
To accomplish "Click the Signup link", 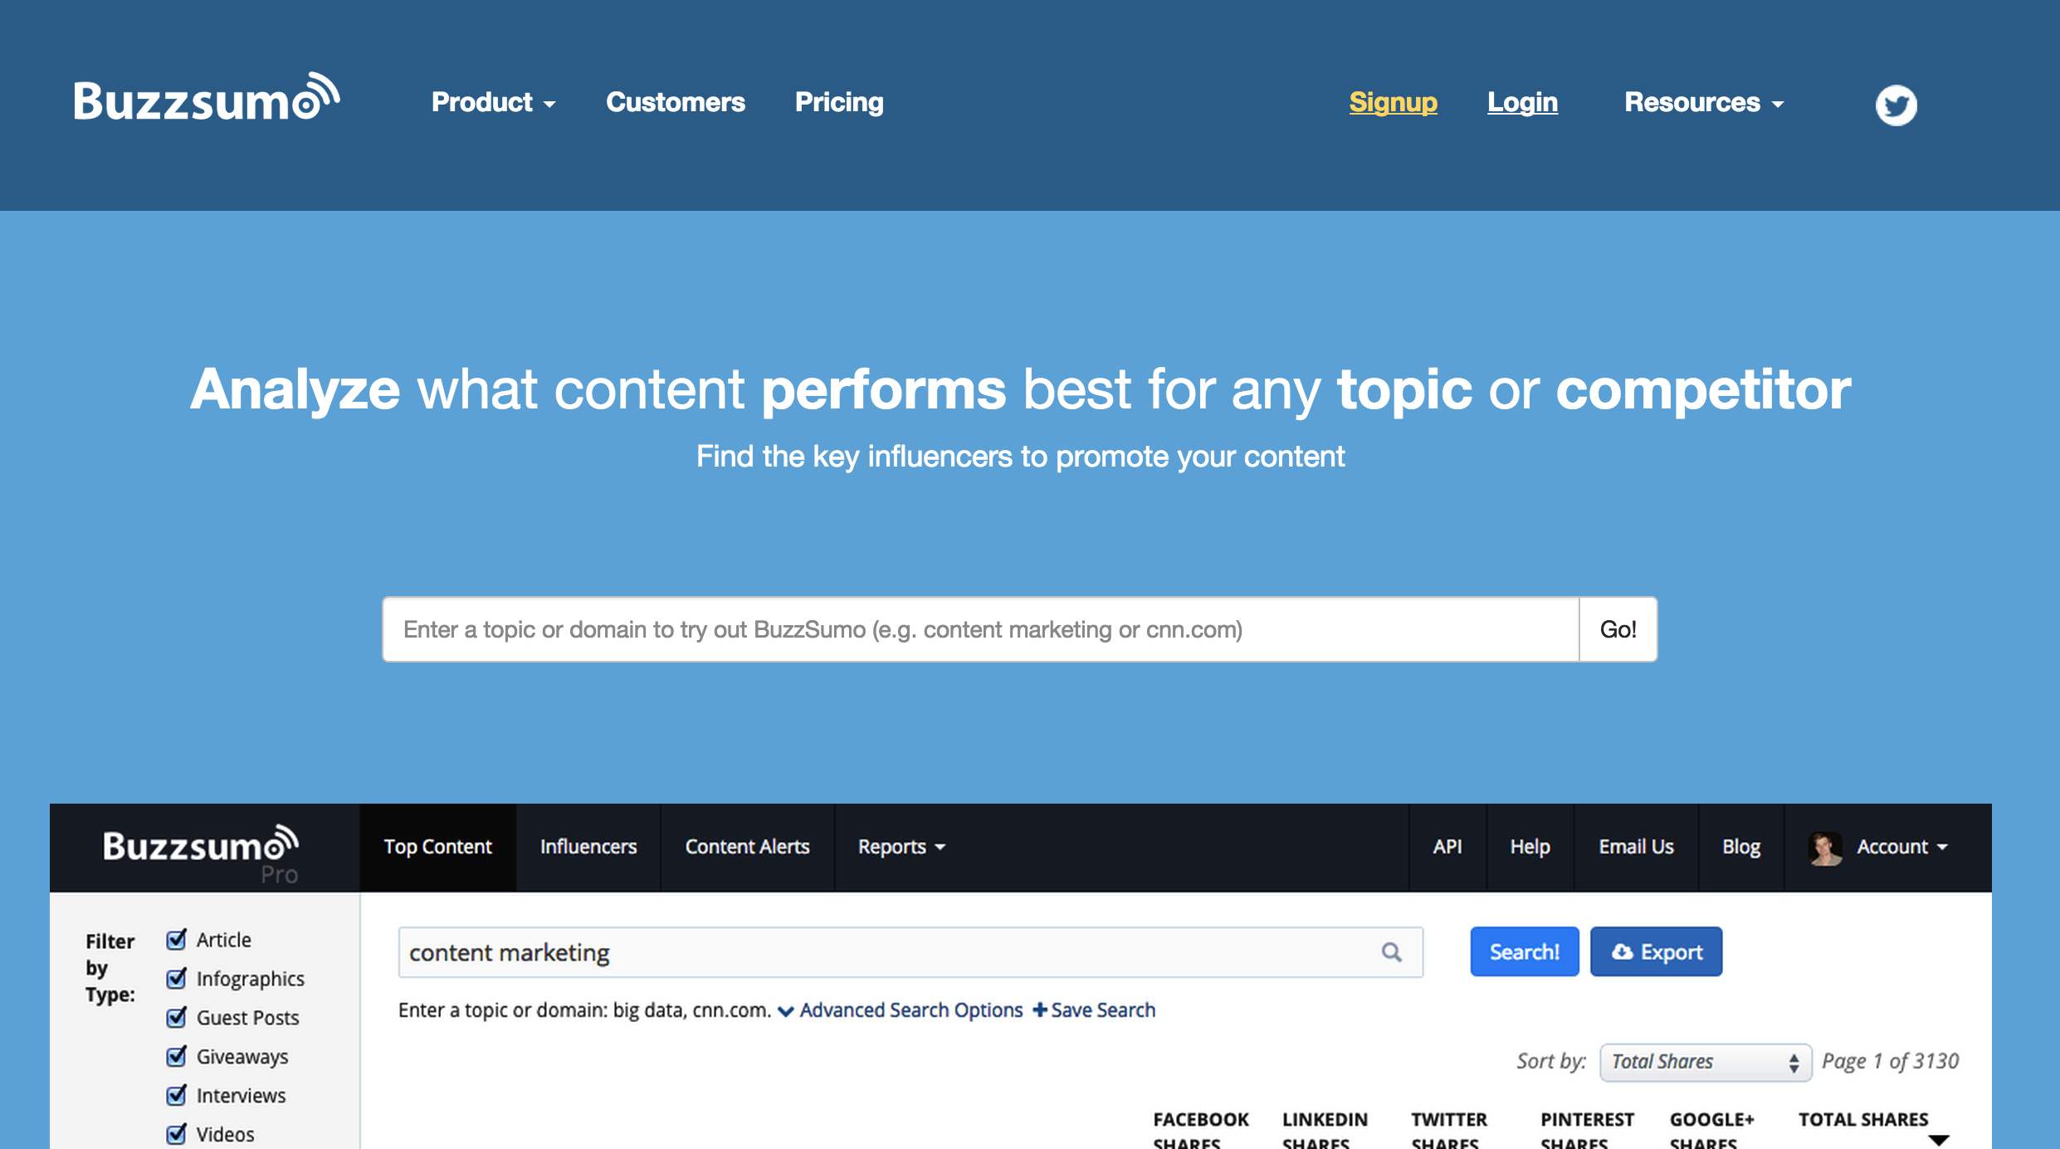I will tap(1393, 102).
